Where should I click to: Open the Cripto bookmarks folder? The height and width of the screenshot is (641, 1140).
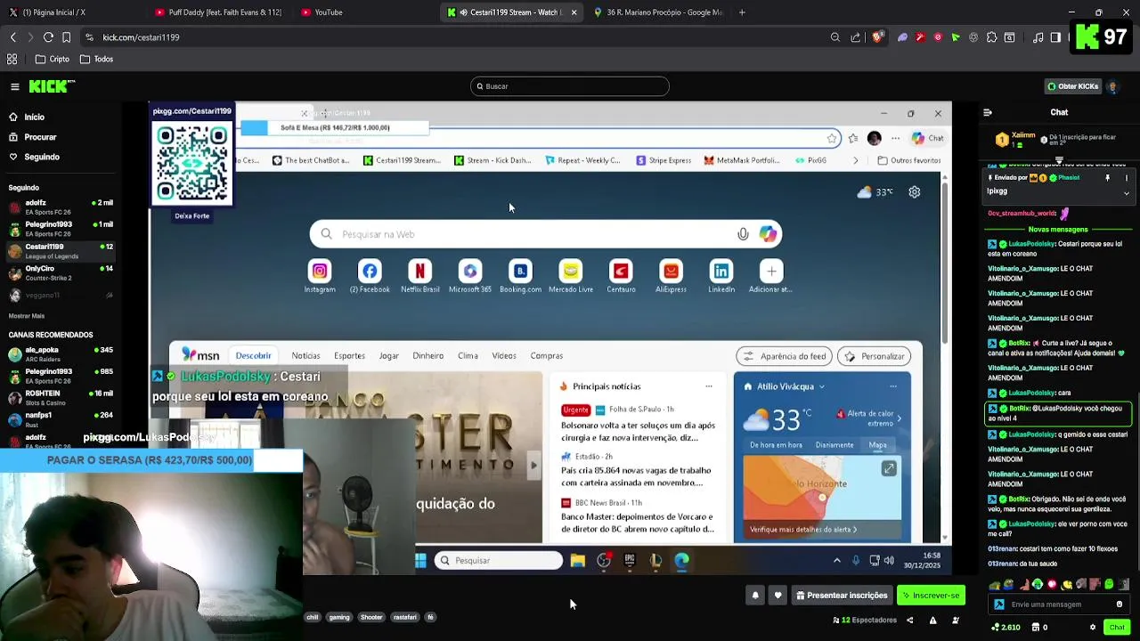(53, 60)
